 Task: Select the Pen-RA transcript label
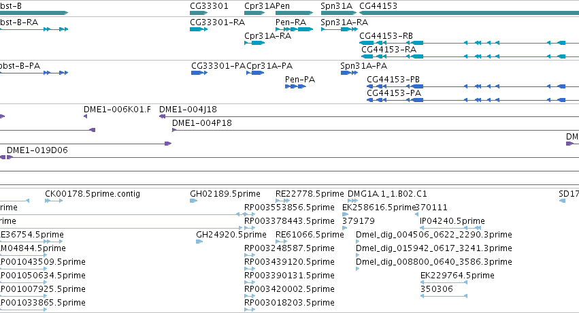[x=291, y=22]
